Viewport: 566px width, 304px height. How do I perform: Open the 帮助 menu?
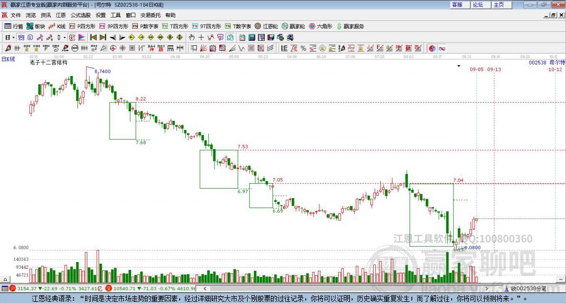[x=170, y=15]
